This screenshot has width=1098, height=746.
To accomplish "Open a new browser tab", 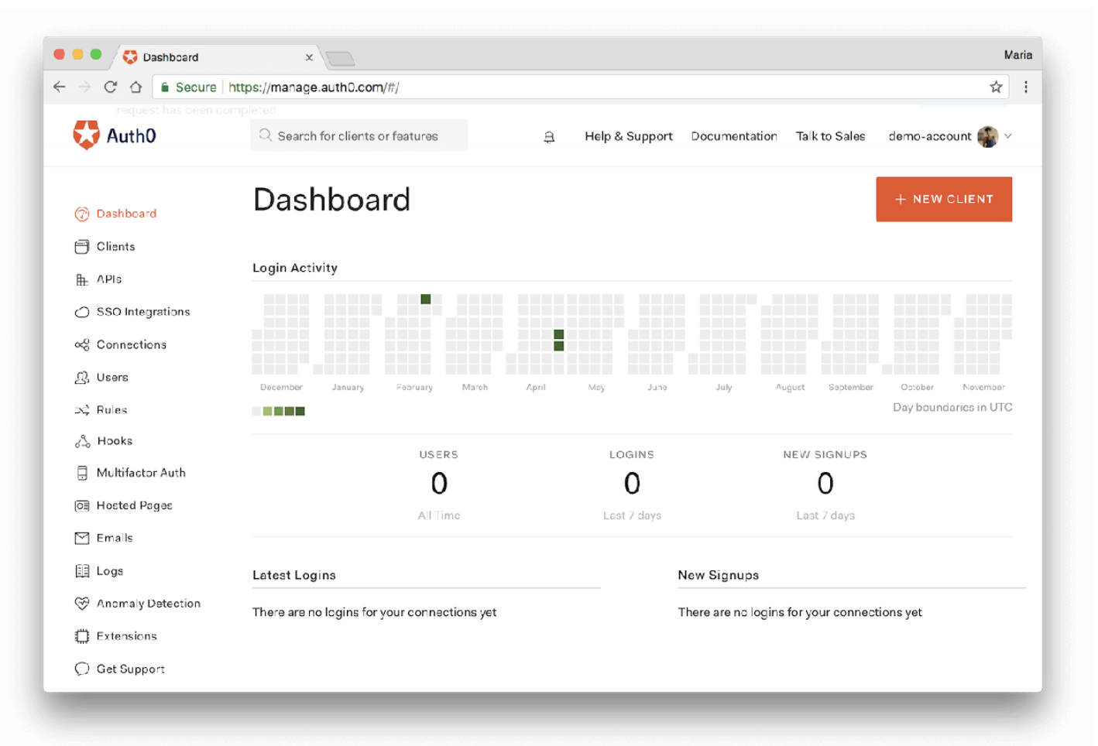I will (x=340, y=58).
